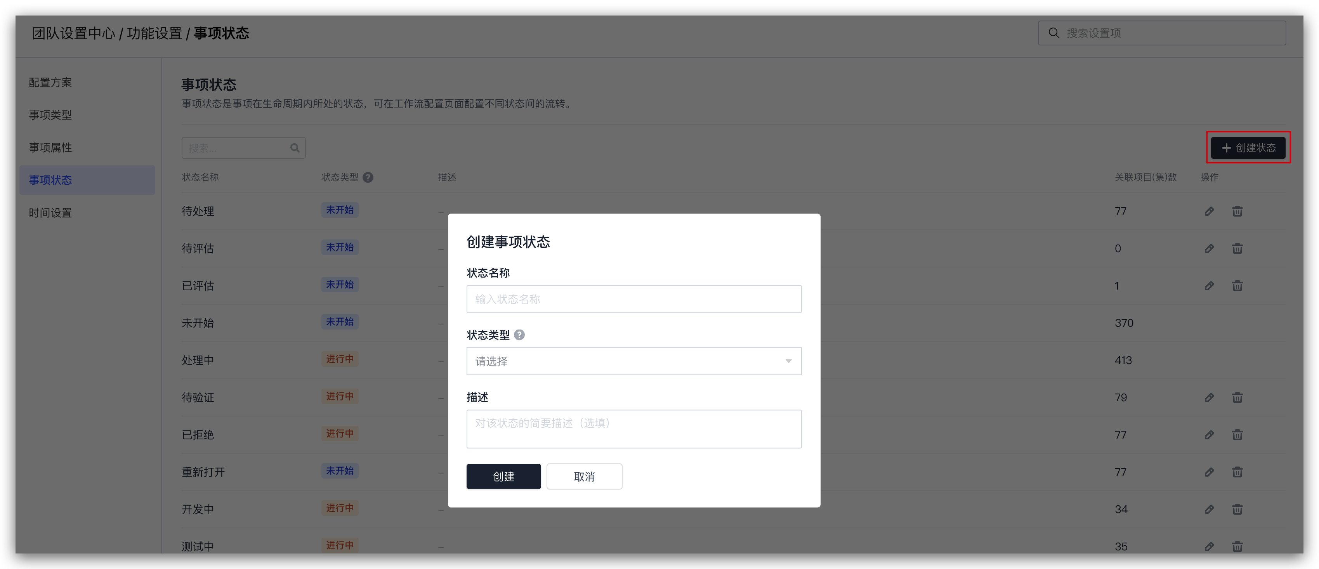
Task: Go to 功能设置 breadcrumb
Action: (154, 33)
